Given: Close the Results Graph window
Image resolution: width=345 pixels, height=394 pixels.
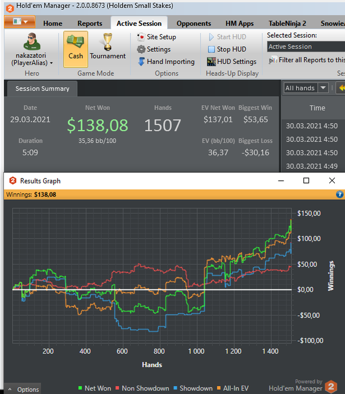Looking at the screenshot, I should 332,181.
